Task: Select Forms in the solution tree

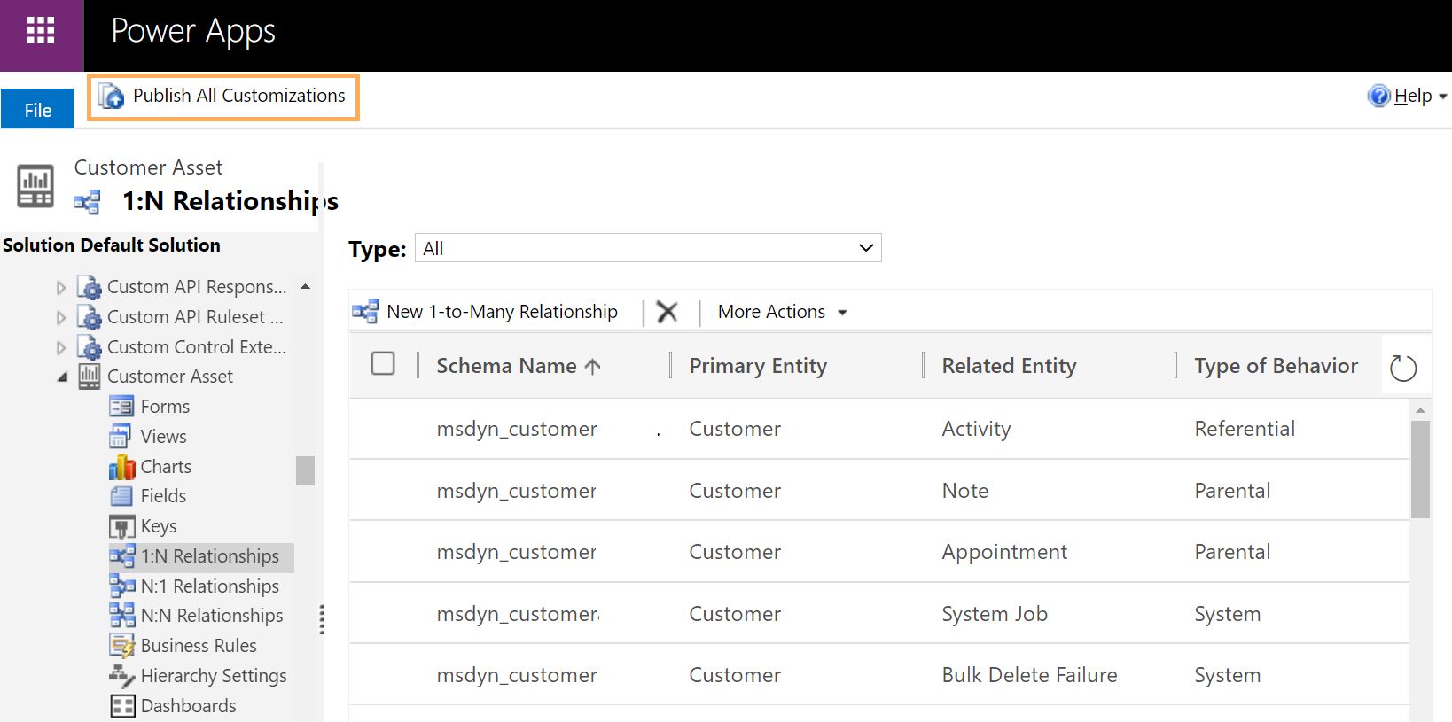Action: 165,407
